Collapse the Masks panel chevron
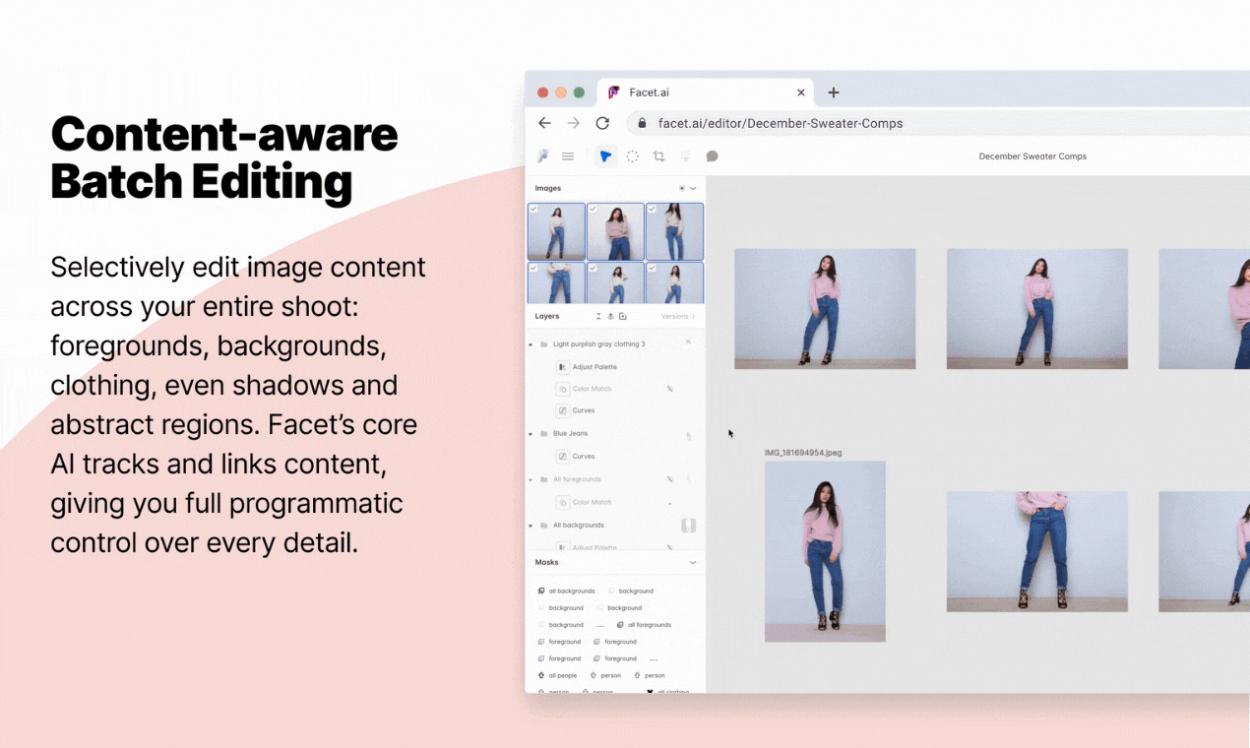This screenshot has width=1250, height=748. (x=693, y=563)
